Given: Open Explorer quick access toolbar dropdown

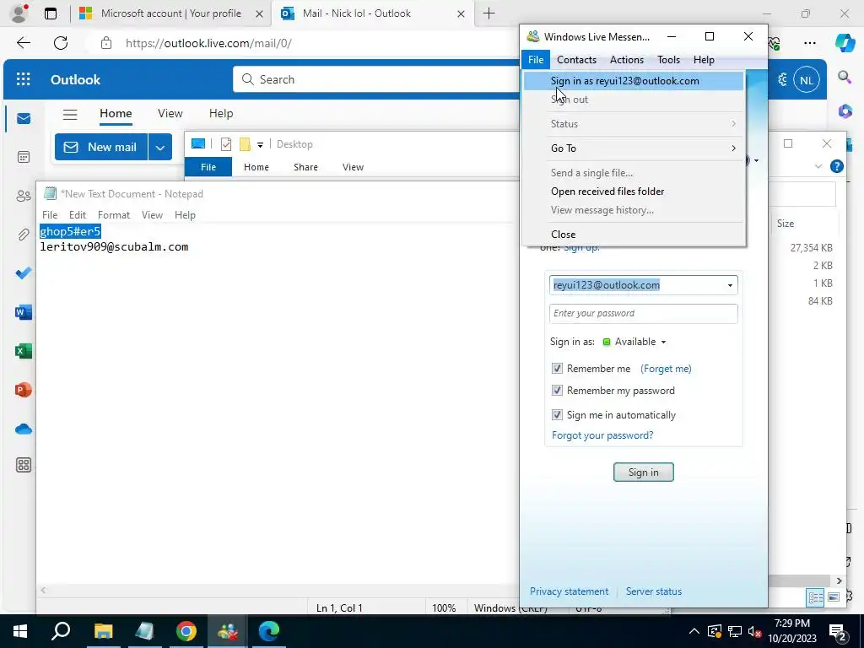Looking at the screenshot, I should click(260, 145).
